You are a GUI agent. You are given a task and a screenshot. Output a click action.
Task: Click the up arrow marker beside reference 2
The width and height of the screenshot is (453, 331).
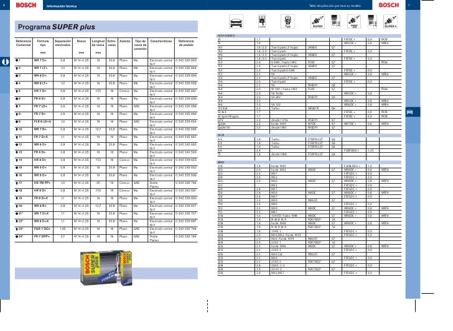pos(16,68)
